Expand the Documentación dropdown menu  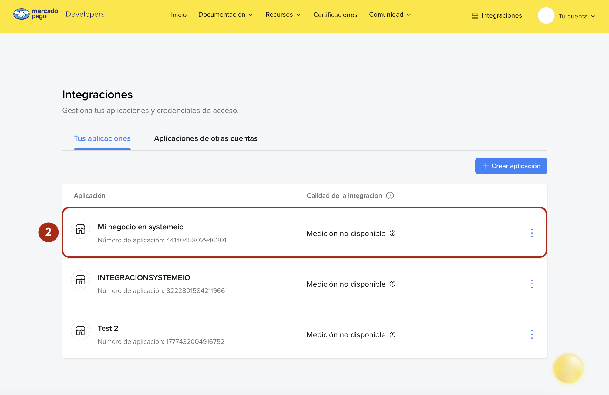click(x=225, y=15)
